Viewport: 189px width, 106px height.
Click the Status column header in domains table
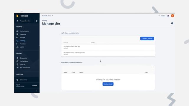click(x=93, y=43)
